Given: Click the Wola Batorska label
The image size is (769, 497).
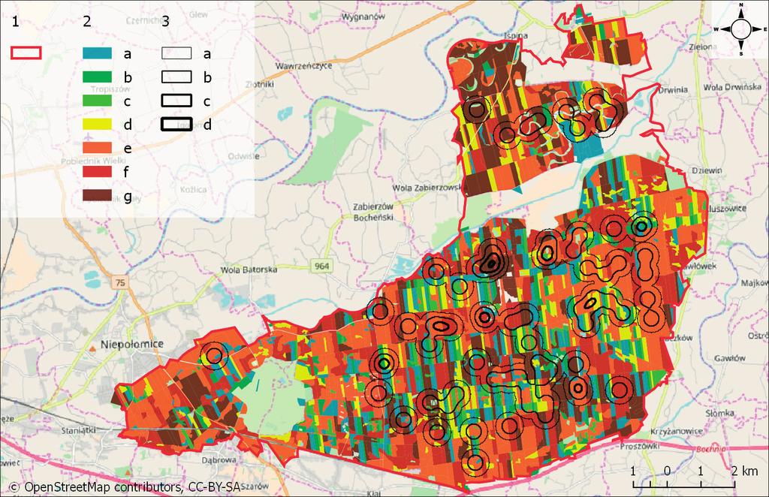Looking at the screenshot, I should [249, 270].
